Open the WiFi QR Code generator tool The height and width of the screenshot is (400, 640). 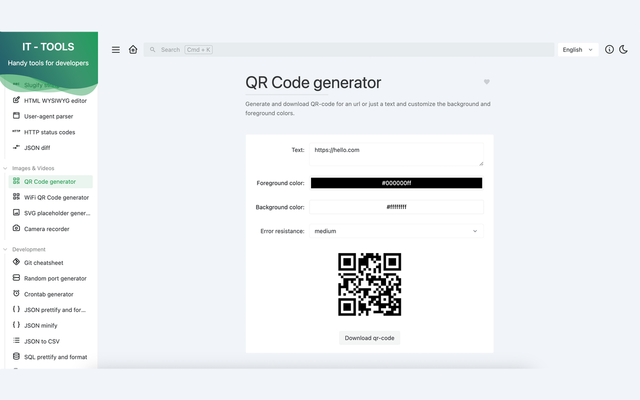coord(50,197)
